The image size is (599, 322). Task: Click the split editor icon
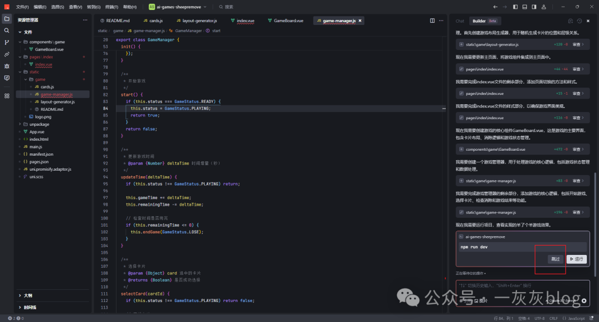coord(433,21)
